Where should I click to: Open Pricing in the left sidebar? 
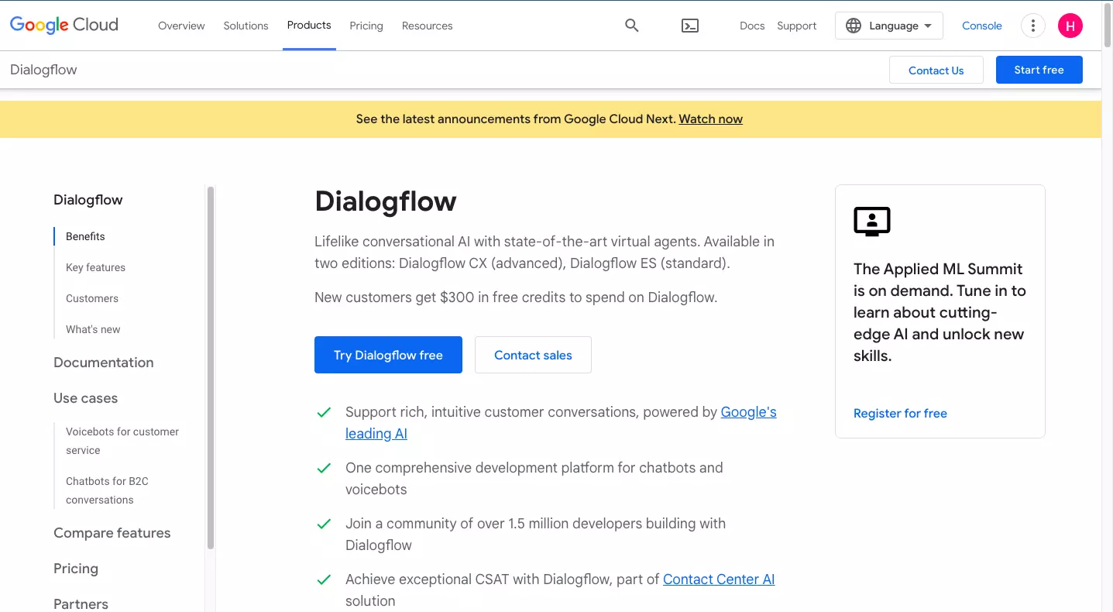point(76,569)
